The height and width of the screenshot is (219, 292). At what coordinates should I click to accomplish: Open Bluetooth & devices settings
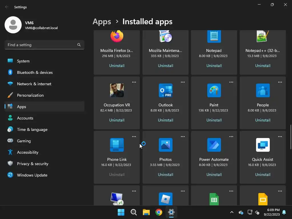pyautogui.click(x=44, y=72)
